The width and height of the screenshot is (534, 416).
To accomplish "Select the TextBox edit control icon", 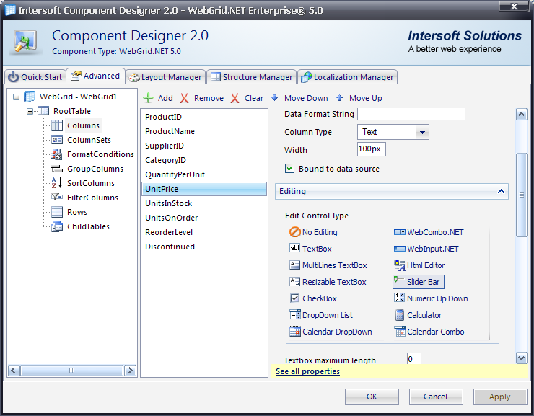I will [294, 248].
